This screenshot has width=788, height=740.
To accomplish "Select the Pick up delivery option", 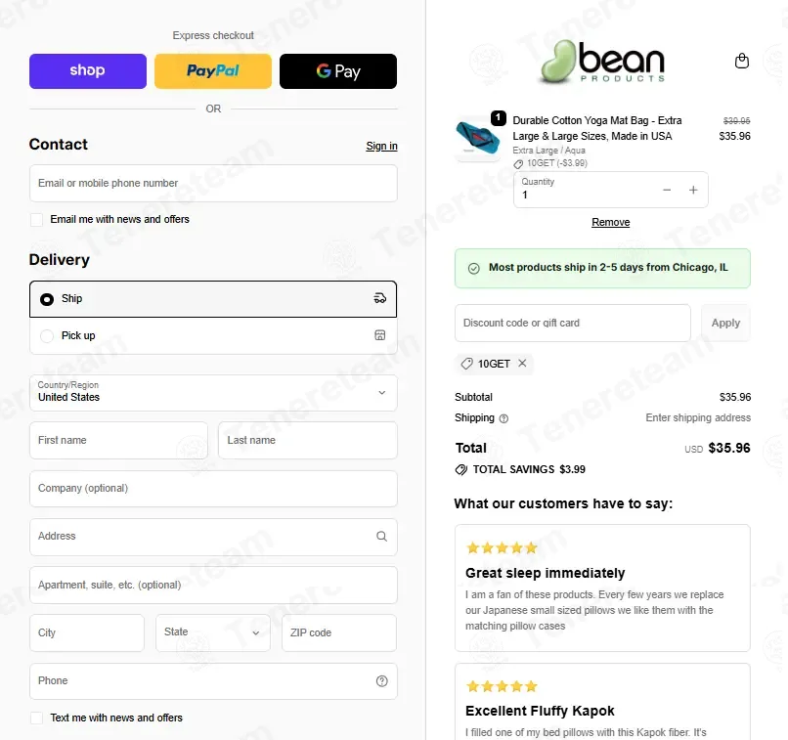I will 213,335.
